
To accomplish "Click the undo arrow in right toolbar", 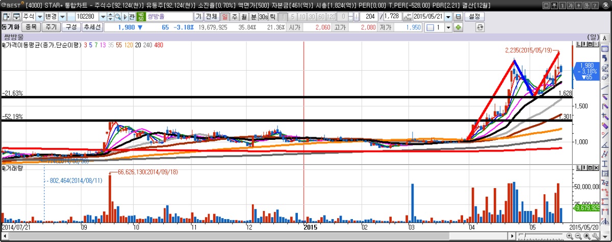I will pyautogui.click(x=605, y=58).
